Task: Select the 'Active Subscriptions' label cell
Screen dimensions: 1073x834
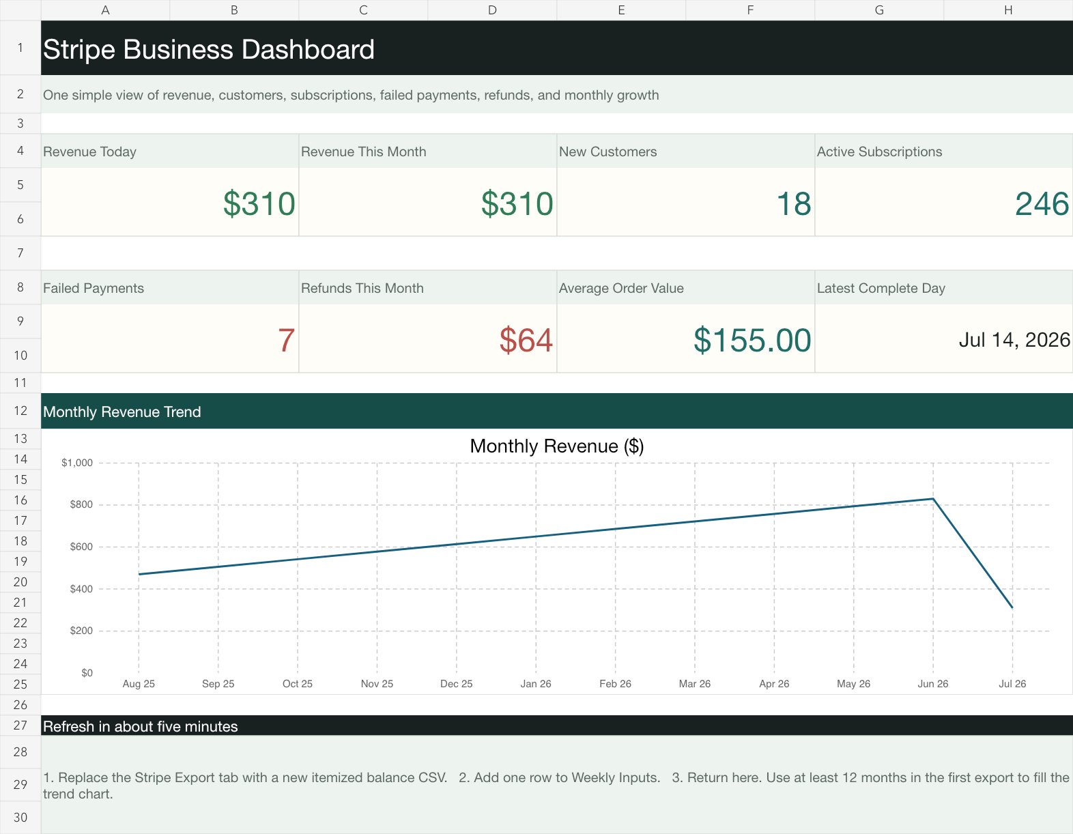Action: [x=944, y=151]
